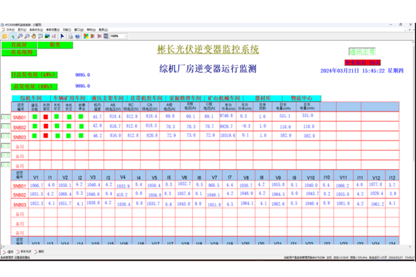Switch to the 液压支架车间 workshop tab
Viewport: 416px width, 277px height.
click(110, 98)
